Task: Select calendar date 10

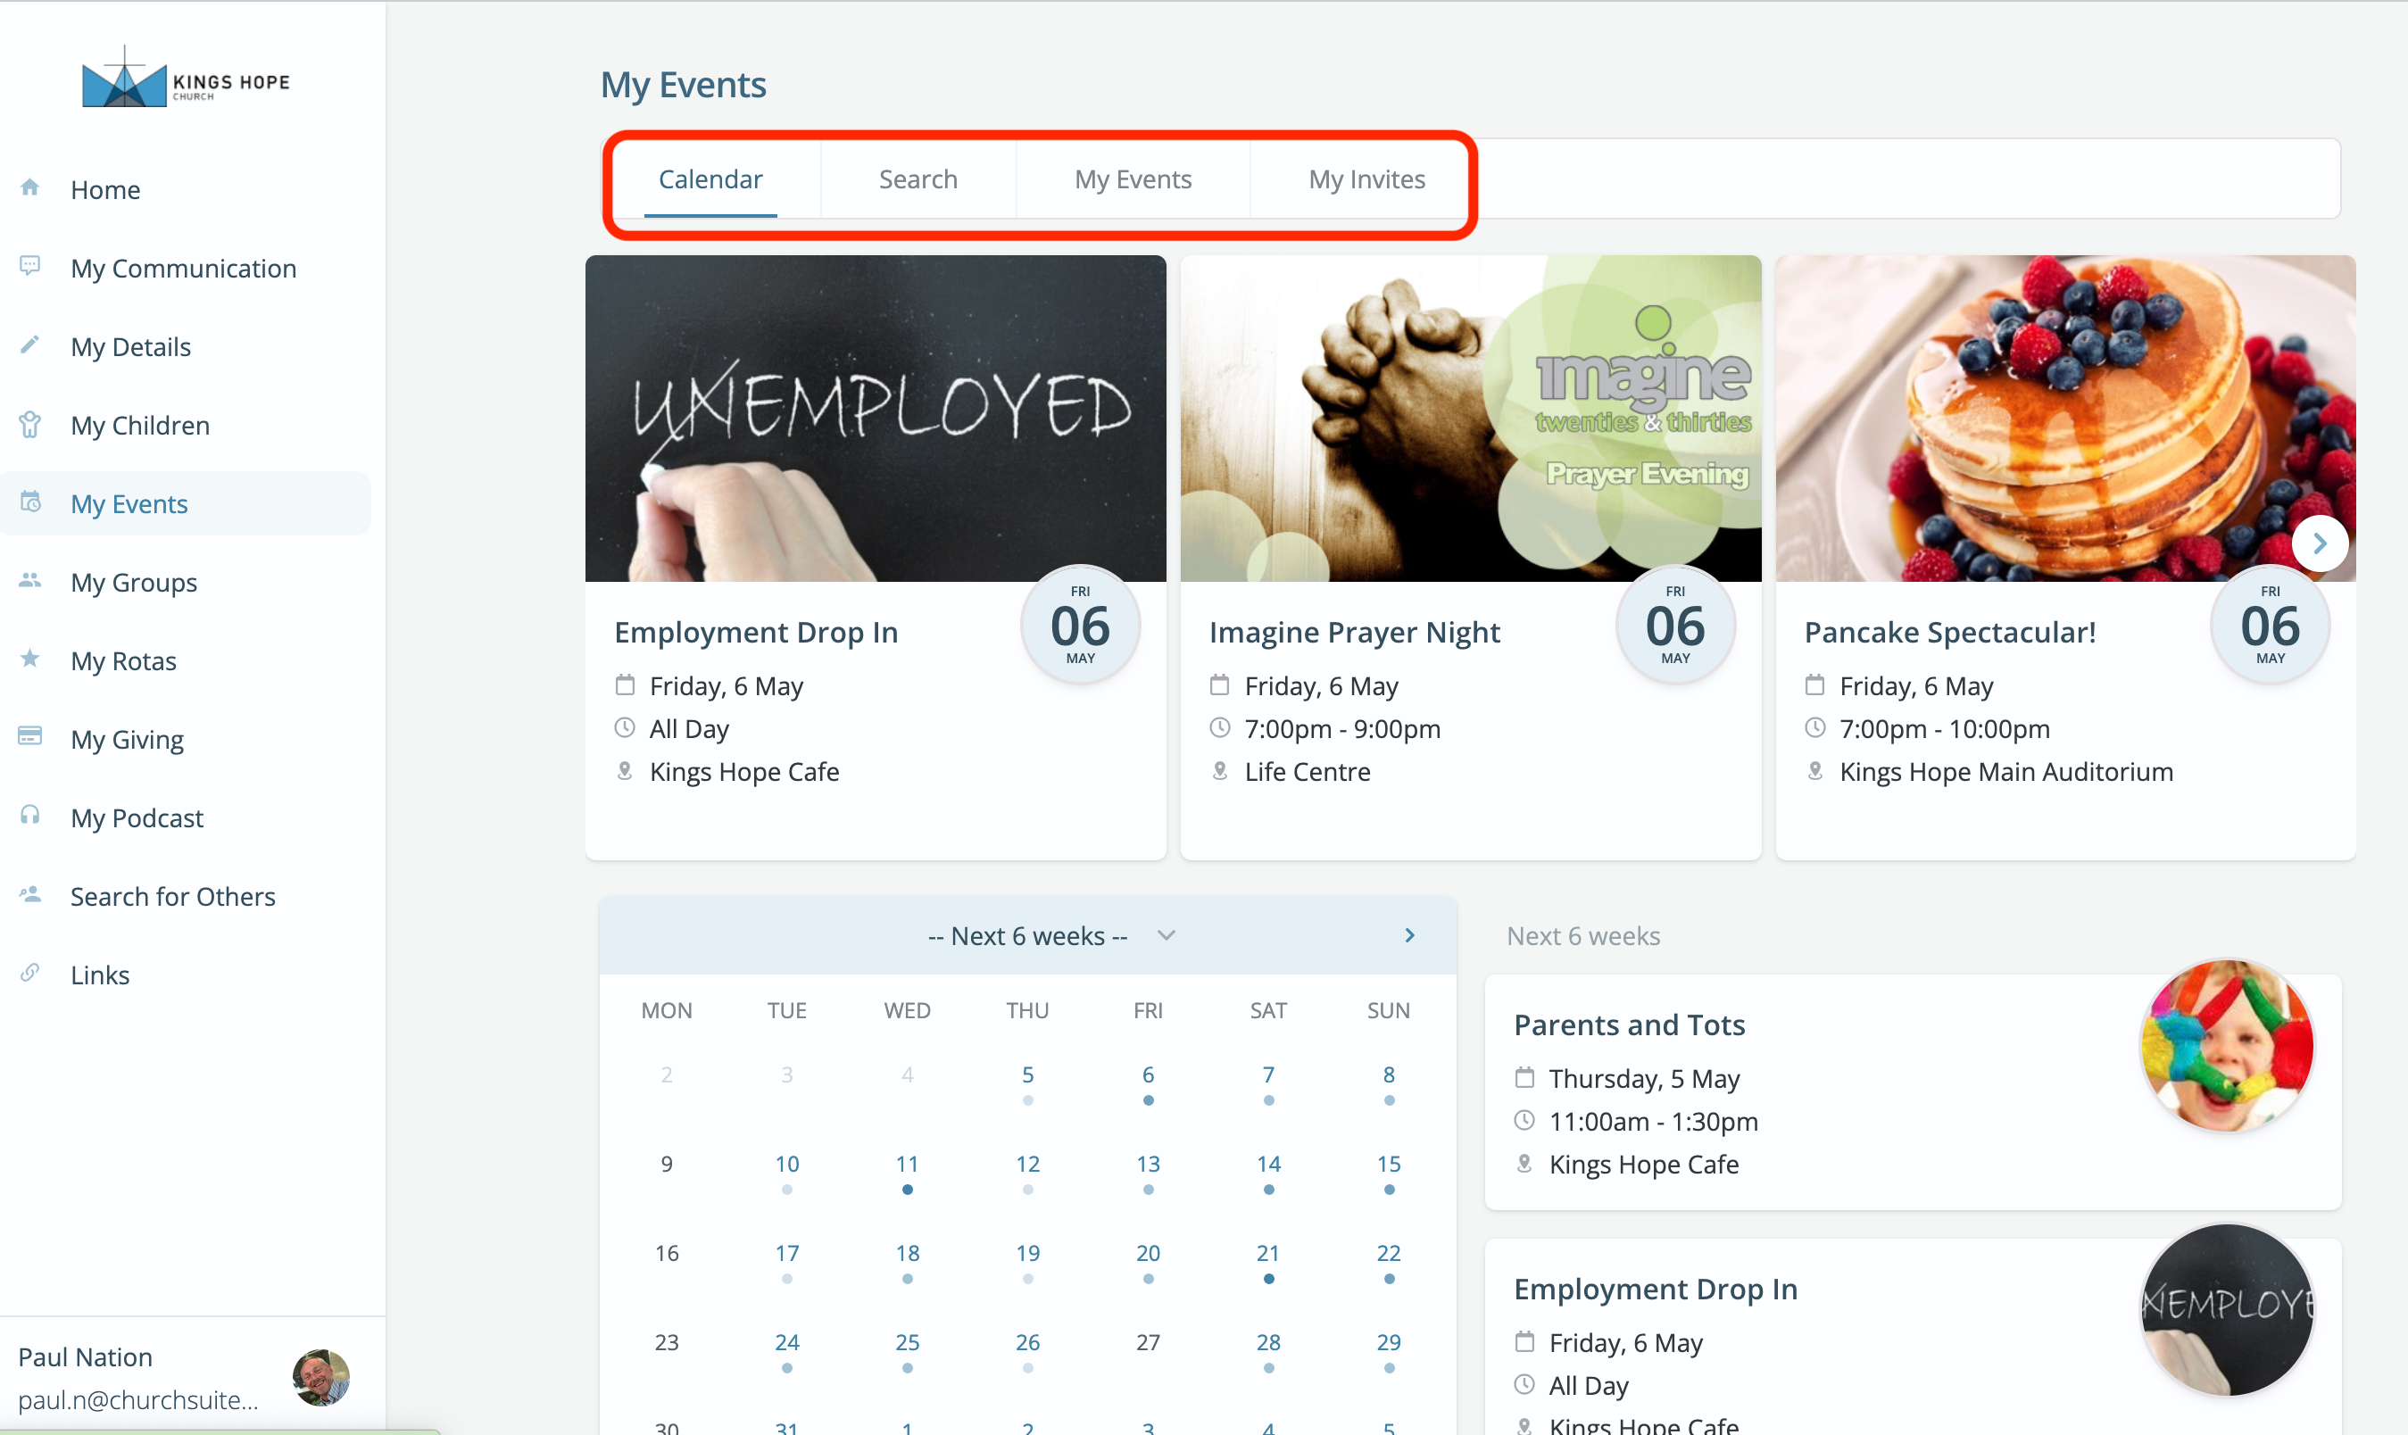Action: [787, 1164]
